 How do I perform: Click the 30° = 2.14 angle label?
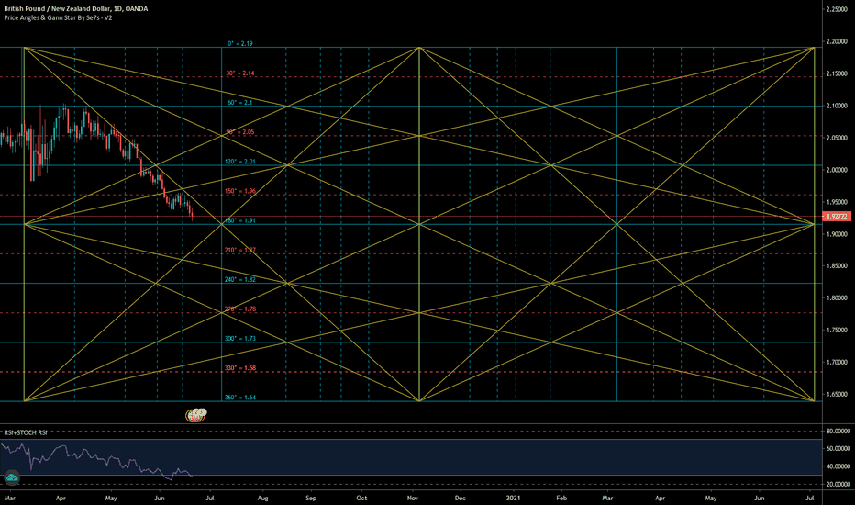240,73
